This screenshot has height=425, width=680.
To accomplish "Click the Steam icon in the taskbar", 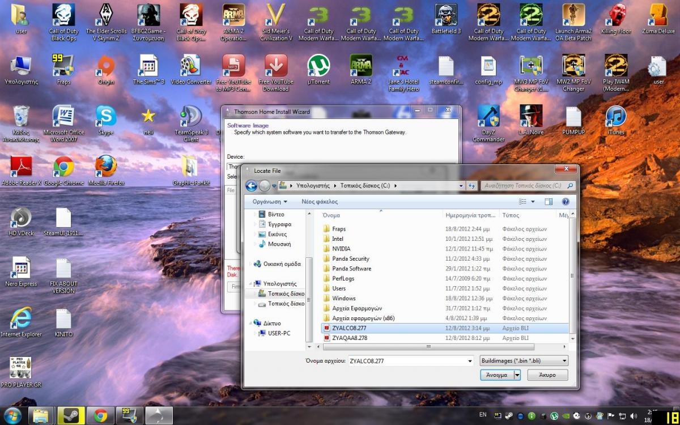I will tap(71, 415).
